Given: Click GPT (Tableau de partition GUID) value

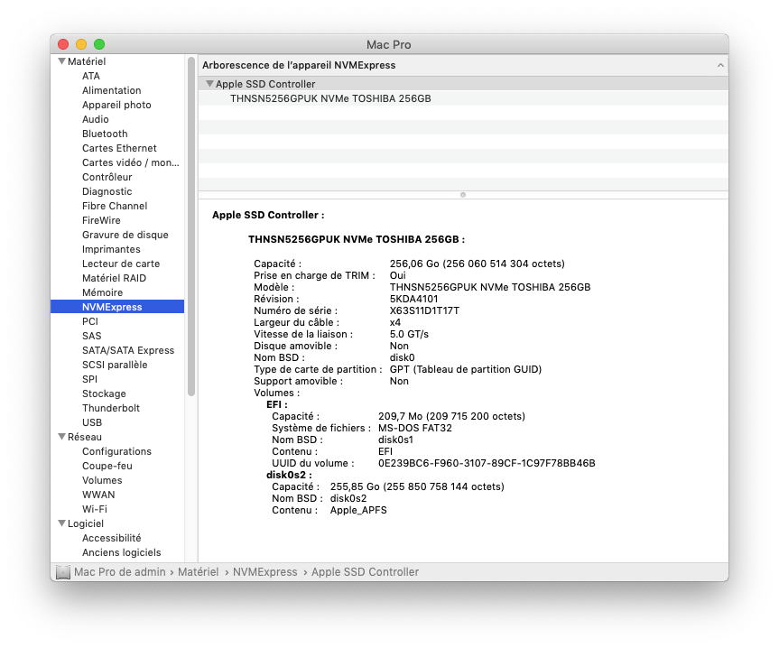Looking at the screenshot, I should (x=466, y=369).
